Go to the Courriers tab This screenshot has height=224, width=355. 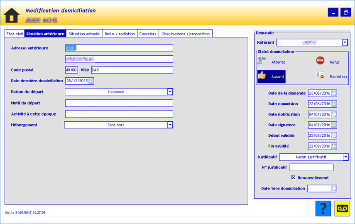(148, 34)
